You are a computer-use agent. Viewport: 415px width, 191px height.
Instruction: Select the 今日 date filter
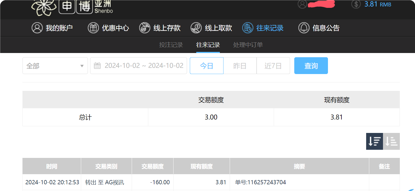click(206, 65)
